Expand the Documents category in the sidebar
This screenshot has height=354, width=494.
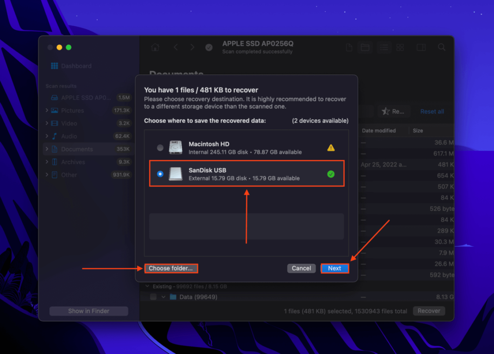click(47, 149)
